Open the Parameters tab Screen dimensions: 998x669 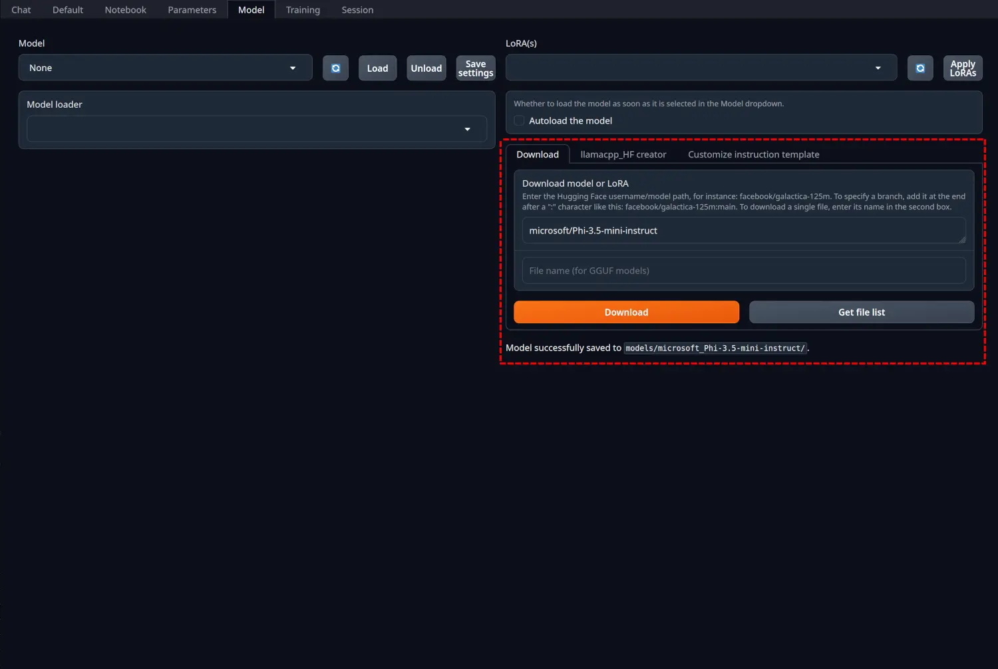click(192, 10)
